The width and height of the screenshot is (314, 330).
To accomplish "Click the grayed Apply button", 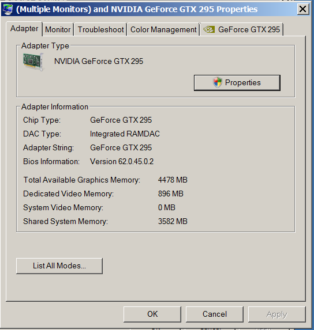I will coord(276,314).
